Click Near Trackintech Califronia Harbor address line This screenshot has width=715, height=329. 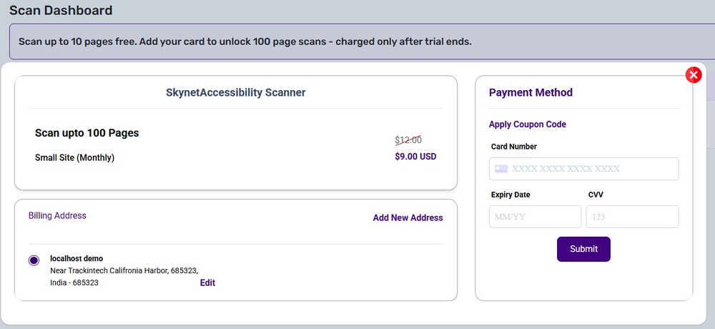pos(124,270)
